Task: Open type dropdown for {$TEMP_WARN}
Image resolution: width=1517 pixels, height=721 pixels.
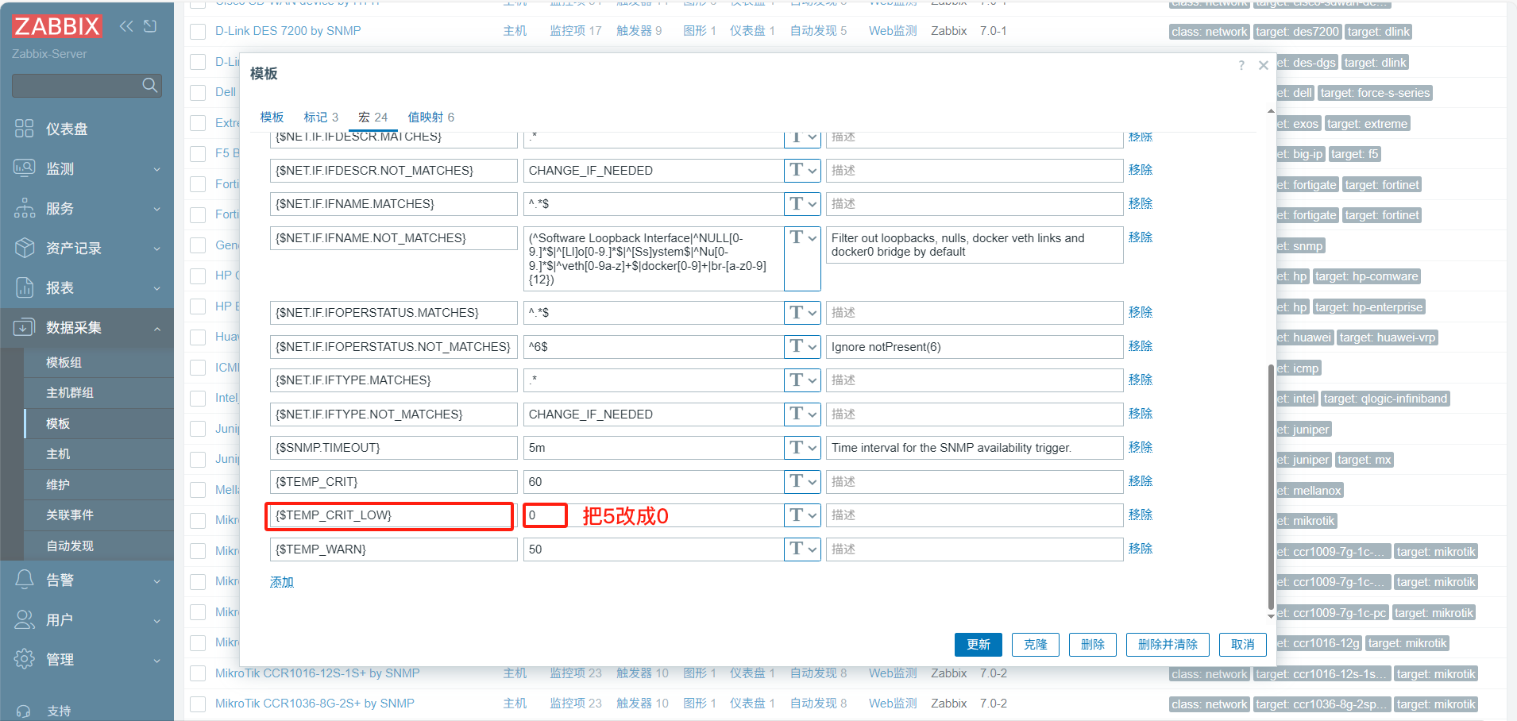Action: (802, 549)
